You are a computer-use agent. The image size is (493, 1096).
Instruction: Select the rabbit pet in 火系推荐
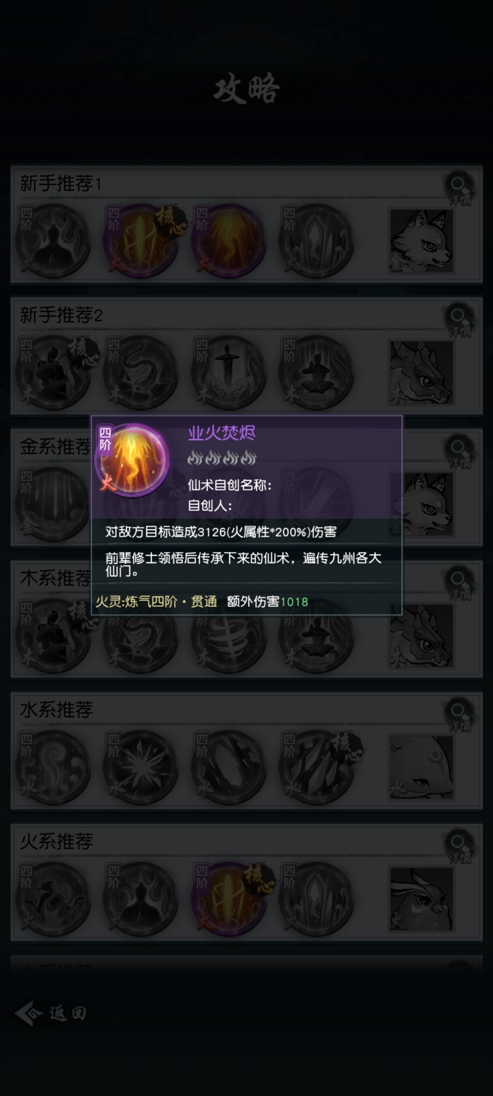pyautogui.click(x=421, y=899)
